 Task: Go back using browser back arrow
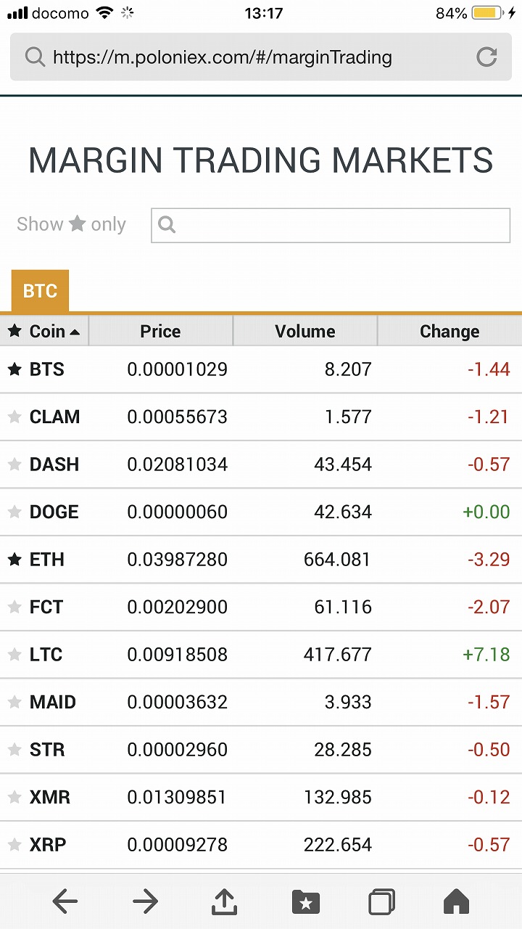(65, 901)
